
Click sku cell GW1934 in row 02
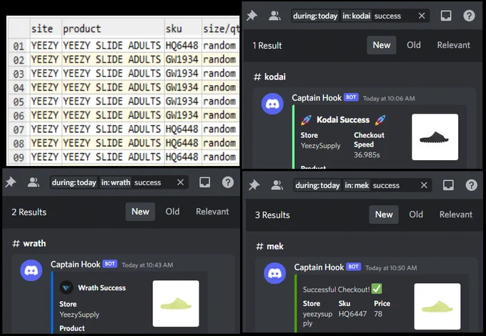pyautogui.click(x=182, y=59)
